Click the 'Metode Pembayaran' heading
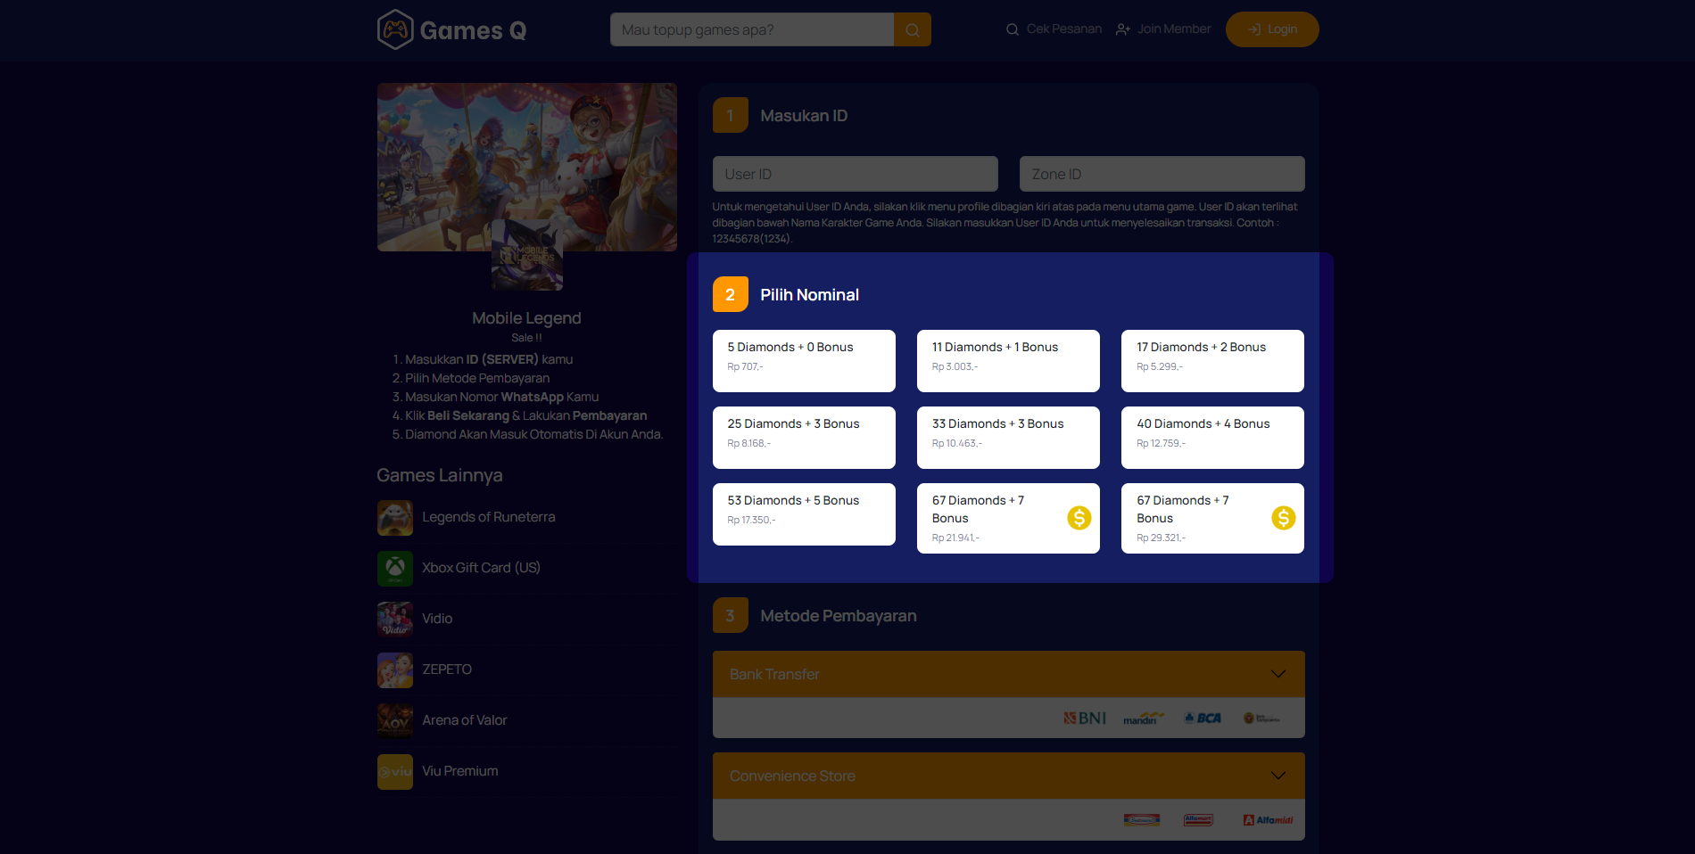1695x854 pixels. pyautogui.click(x=839, y=616)
